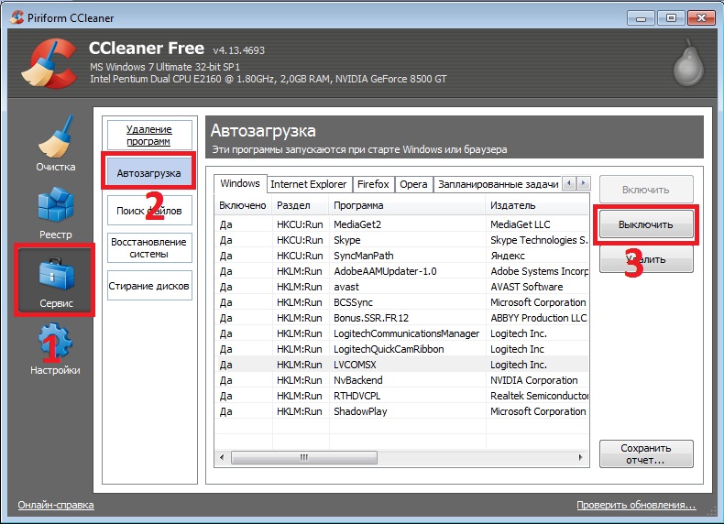Select the LogitechQuickCamRibbon entry
The image size is (724, 524).
[x=401, y=349]
